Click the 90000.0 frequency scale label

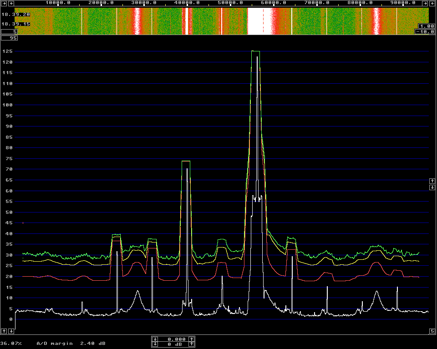[403, 3]
